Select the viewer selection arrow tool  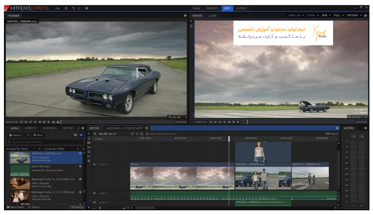point(191,21)
